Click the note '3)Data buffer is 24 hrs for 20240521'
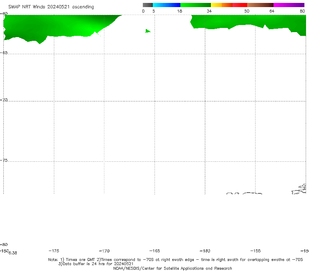 [x=96, y=264]
